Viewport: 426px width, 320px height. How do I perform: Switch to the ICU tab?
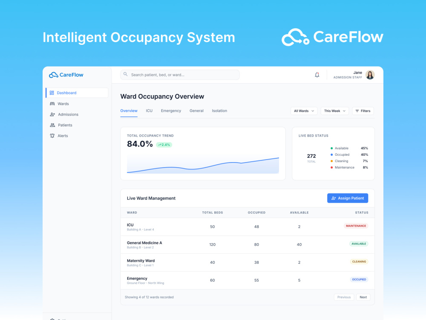(x=149, y=111)
